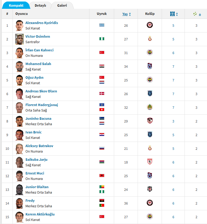Viewport: 207px width, 224px height.
Task: Open Samsunspor crest in Saikuba Jarju's row
Action: 150,162
